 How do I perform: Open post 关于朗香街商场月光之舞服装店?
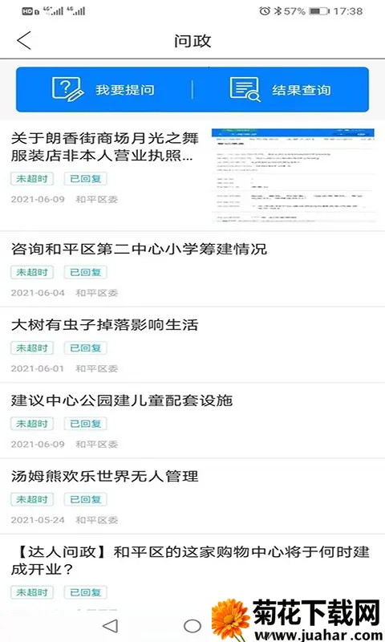pyautogui.click(x=105, y=147)
